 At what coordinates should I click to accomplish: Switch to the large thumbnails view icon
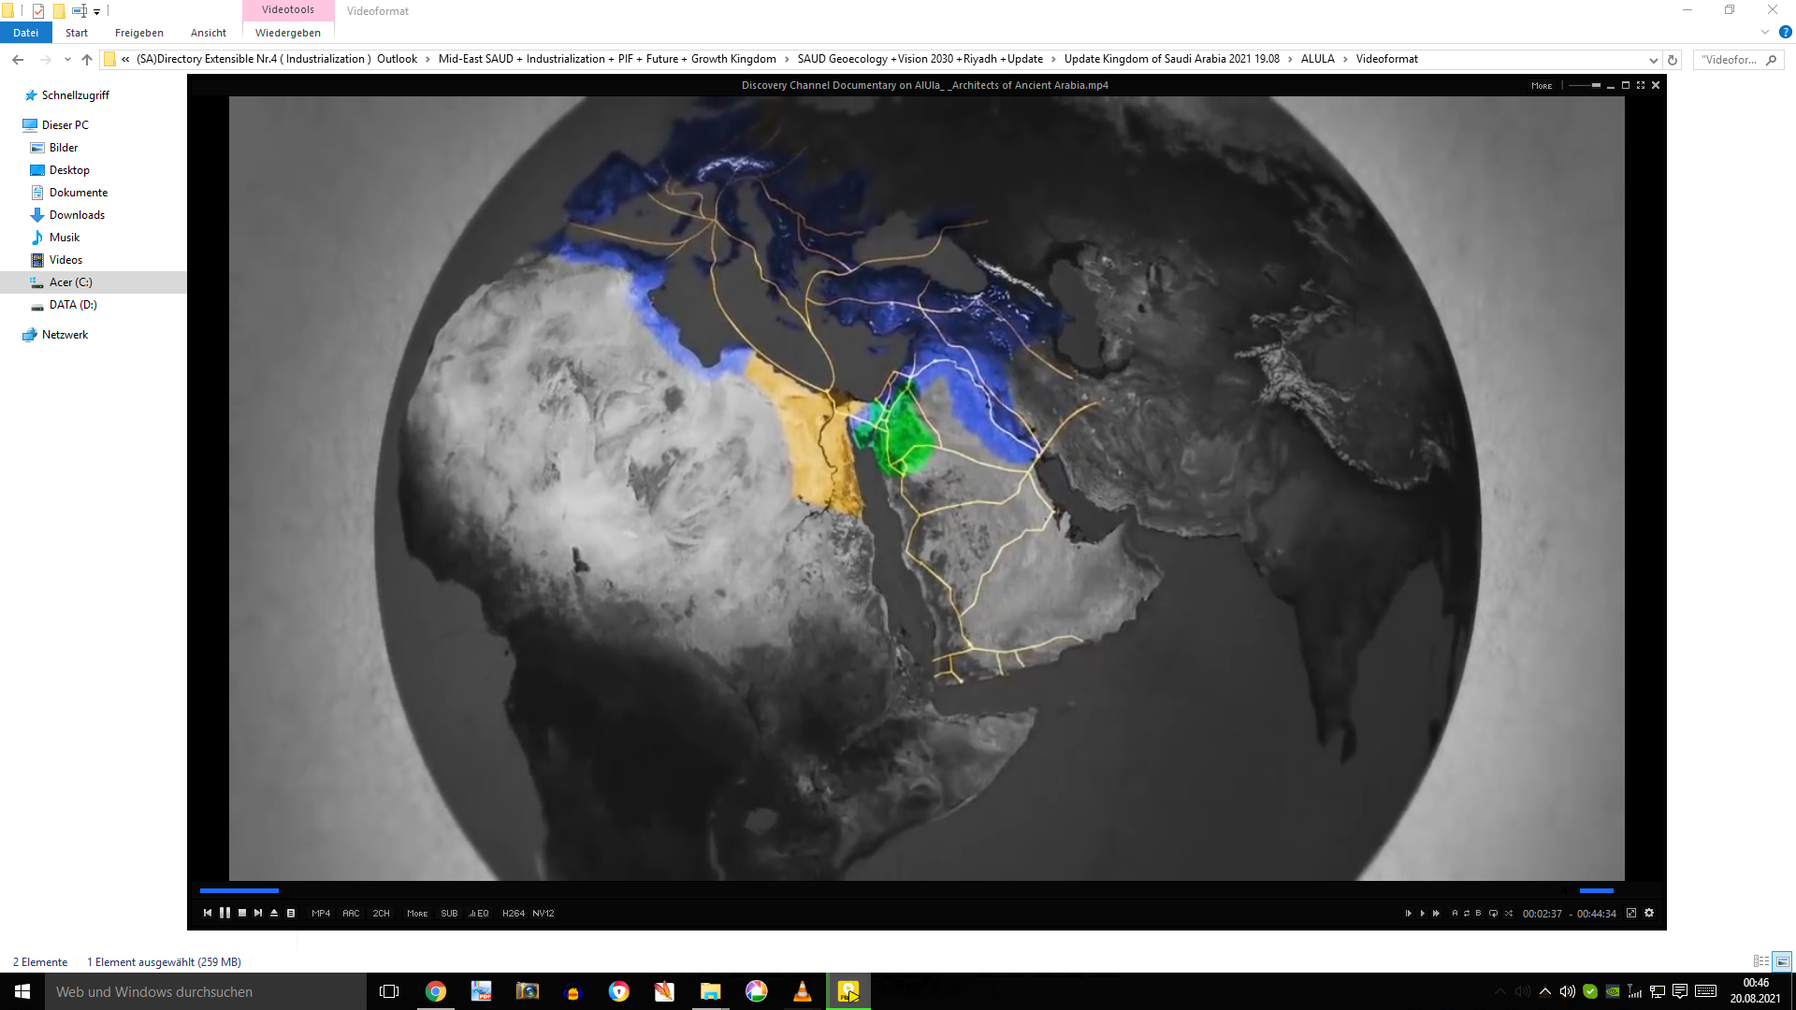tap(1782, 961)
